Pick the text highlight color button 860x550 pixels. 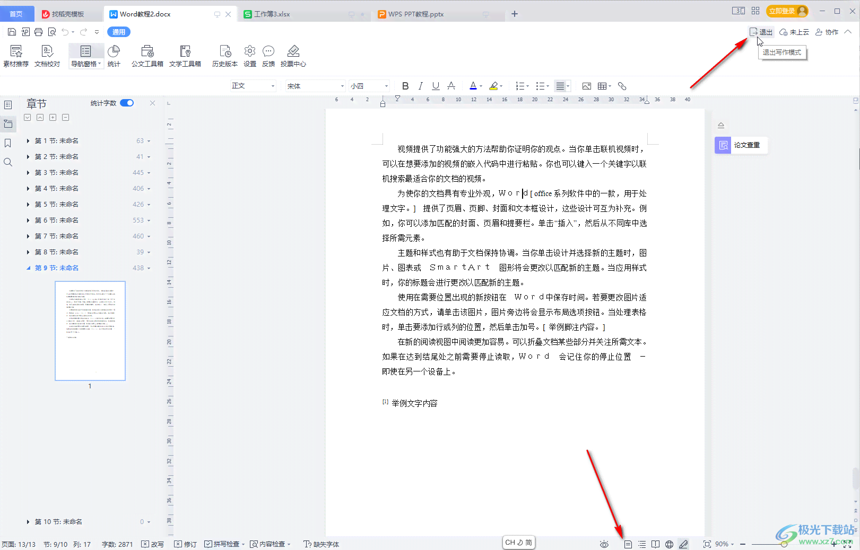point(494,86)
